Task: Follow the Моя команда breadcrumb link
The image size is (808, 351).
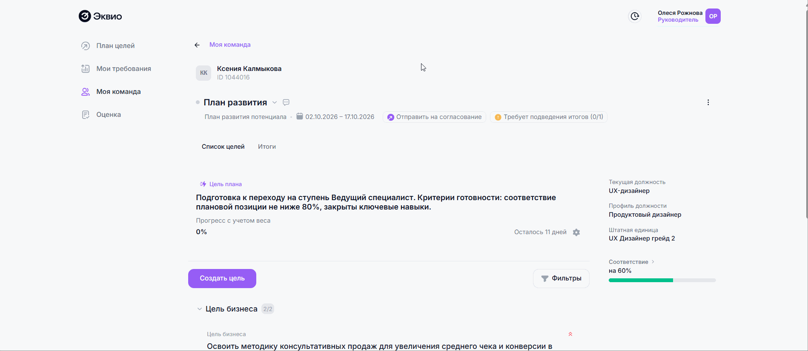Action: pos(230,45)
